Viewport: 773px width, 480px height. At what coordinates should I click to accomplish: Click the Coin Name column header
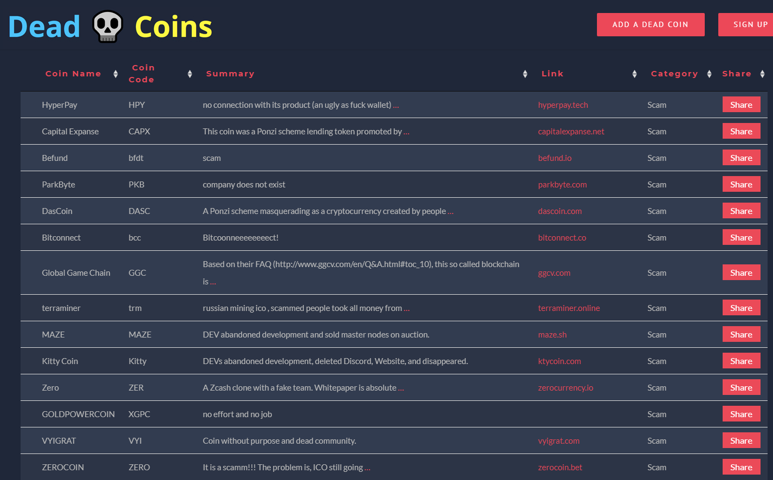[73, 74]
